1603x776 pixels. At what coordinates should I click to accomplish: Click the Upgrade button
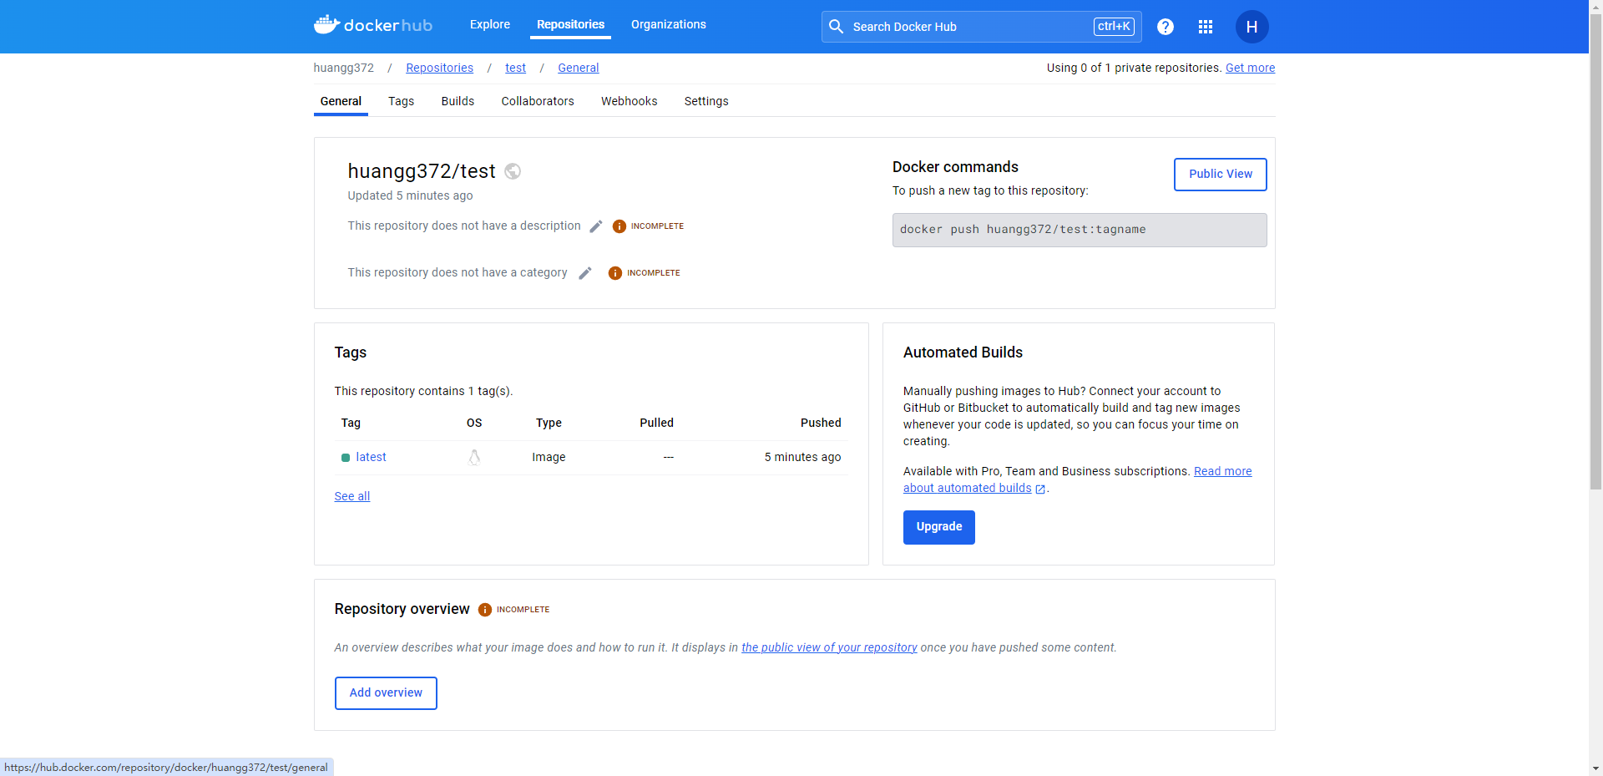[939, 527]
